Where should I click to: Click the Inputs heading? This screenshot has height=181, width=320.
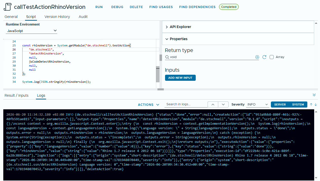point(172,70)
